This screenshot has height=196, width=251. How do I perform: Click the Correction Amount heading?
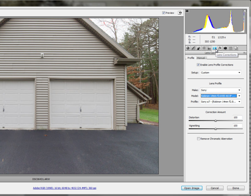pos(216,112)
